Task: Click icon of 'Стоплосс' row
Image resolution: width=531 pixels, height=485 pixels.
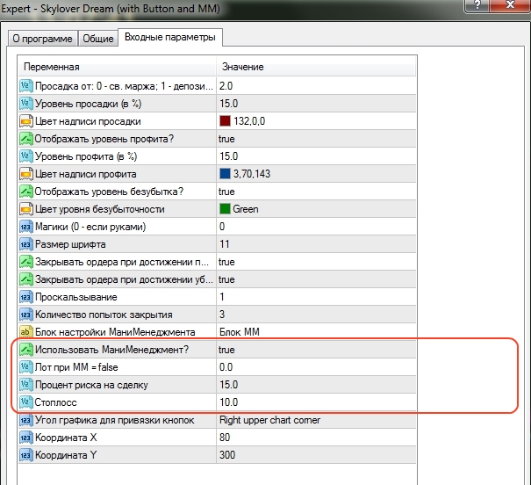Action: [x=26, y=402]
